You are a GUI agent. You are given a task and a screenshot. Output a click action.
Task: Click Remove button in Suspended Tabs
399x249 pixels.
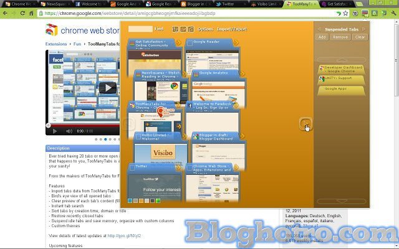point(340,37)
